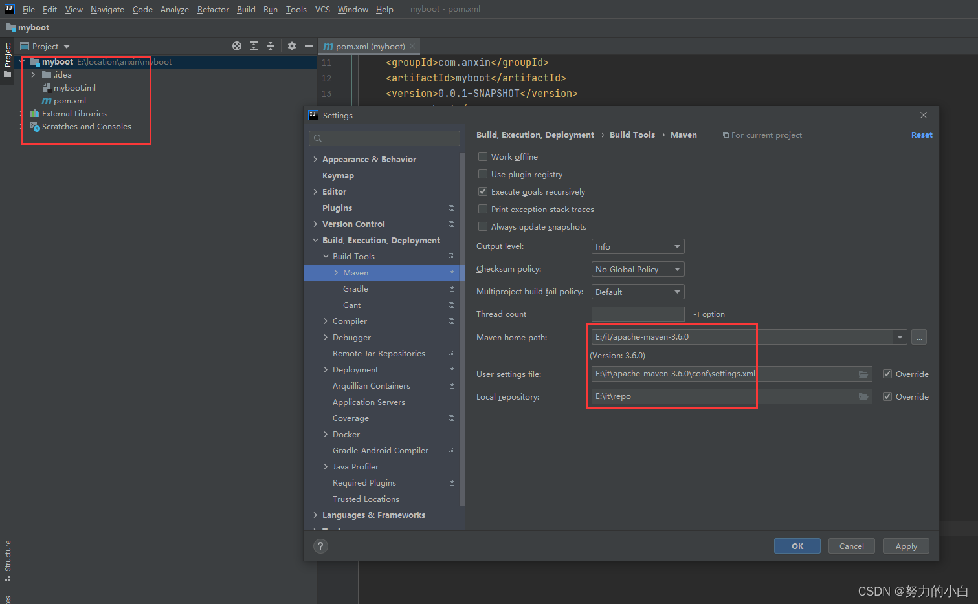This screenshot has height=604, width=978.
Task: Click Cancel in the Settings dialog
Action: click(x=852, y=546)
